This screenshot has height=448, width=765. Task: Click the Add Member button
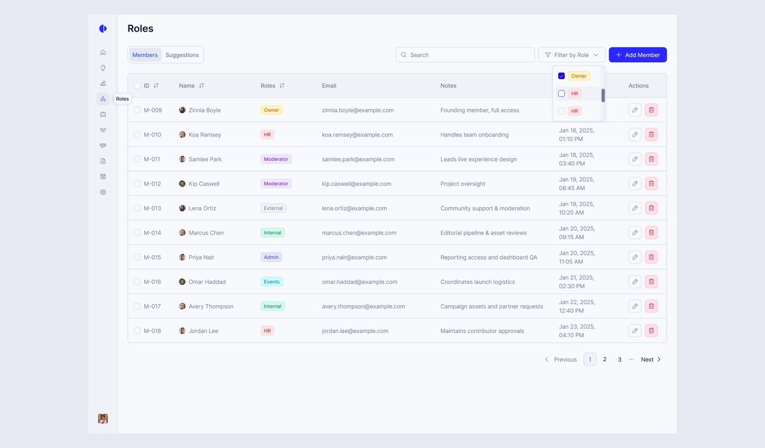pos(637,55)
